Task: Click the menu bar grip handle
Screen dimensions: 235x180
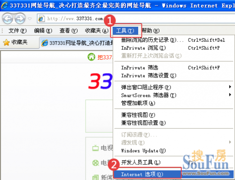Action: pos(2,31)
